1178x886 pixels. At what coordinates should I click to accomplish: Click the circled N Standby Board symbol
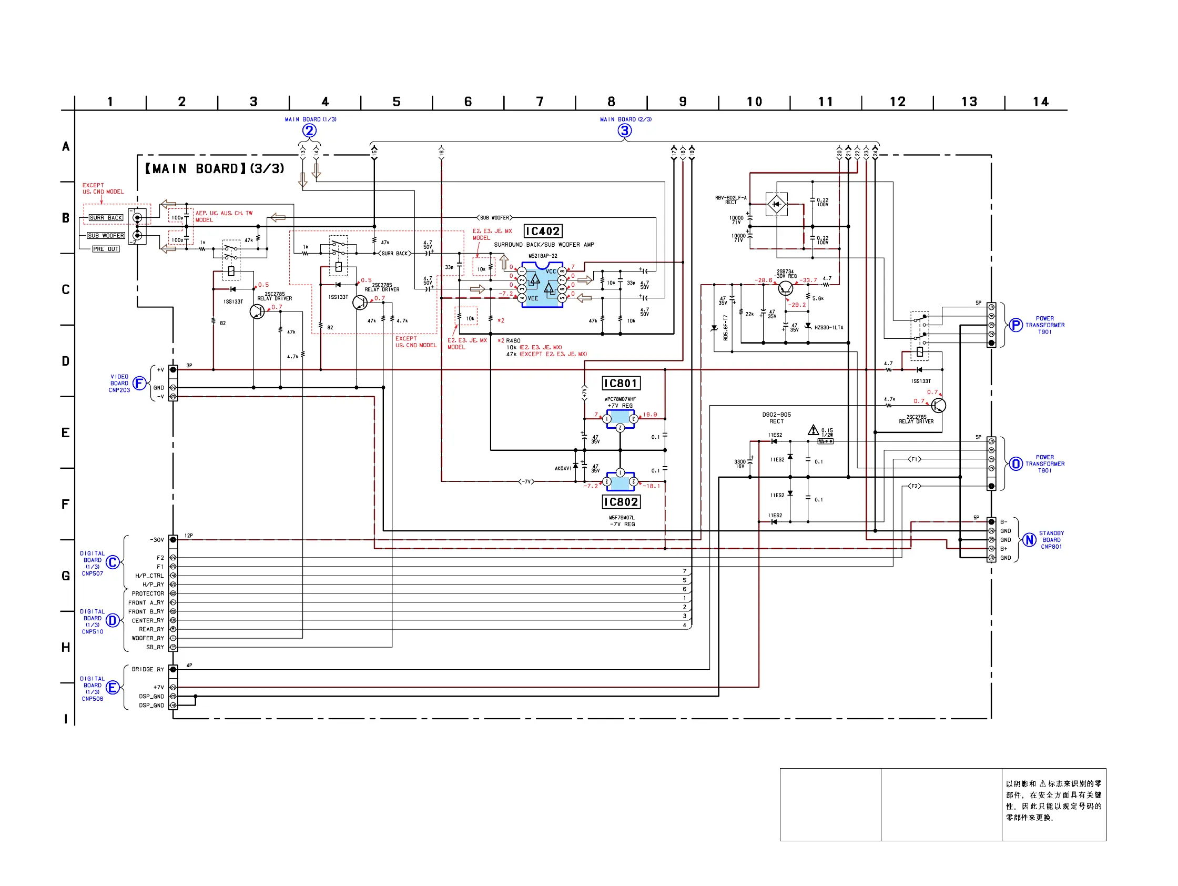coord(1029,540)
